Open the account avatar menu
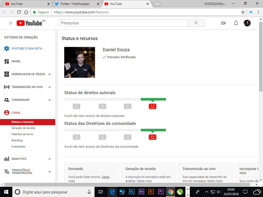This screenshot has height=197, width=263. pyautogui.click(x=247, y=23)
